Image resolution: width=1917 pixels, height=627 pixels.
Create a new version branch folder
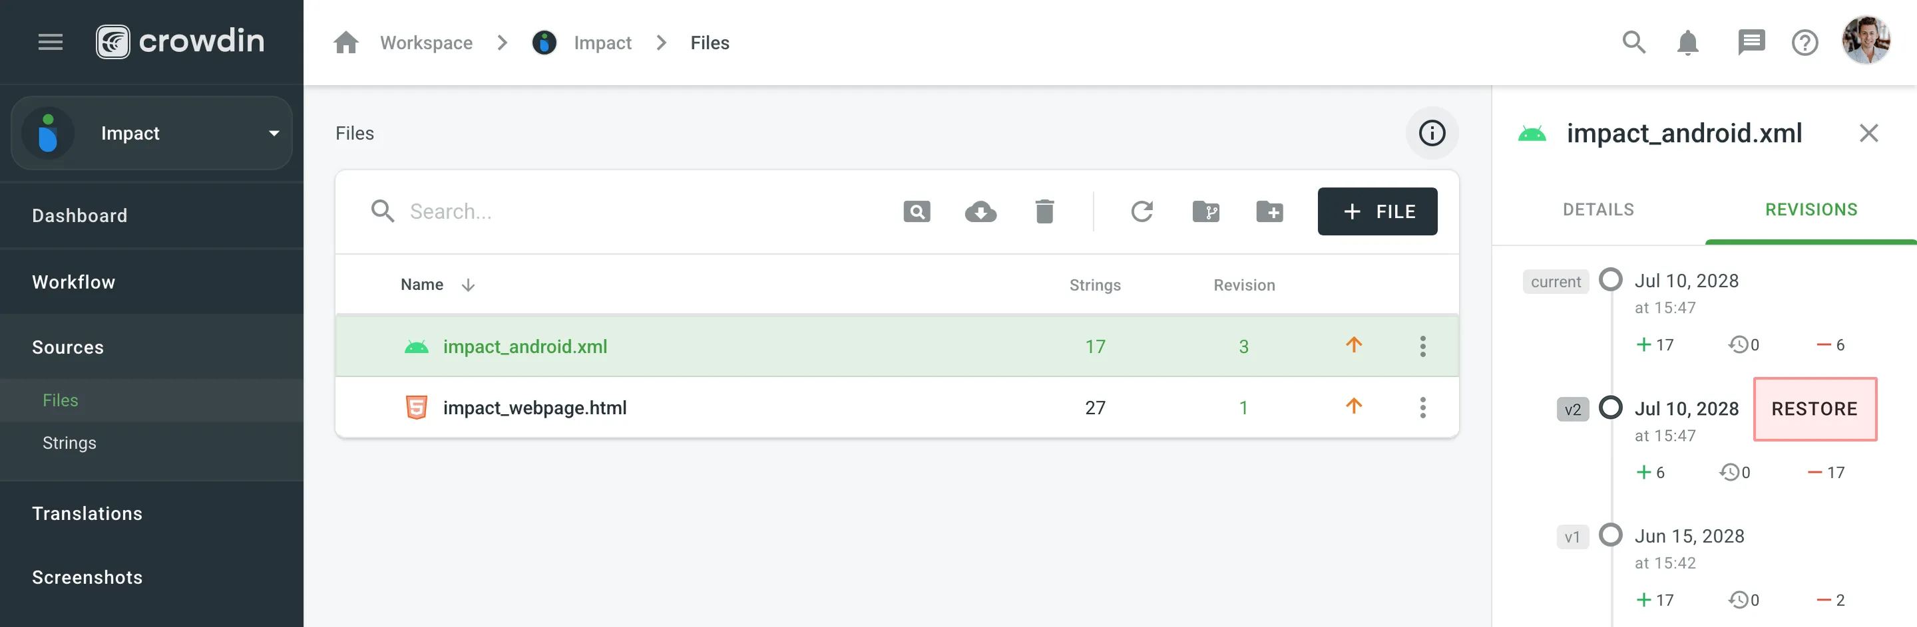point(1205,212)
